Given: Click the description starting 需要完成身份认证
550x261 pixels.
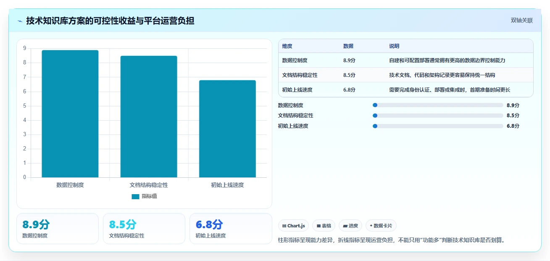Looking at the screenshot, I should coord(450,90).
